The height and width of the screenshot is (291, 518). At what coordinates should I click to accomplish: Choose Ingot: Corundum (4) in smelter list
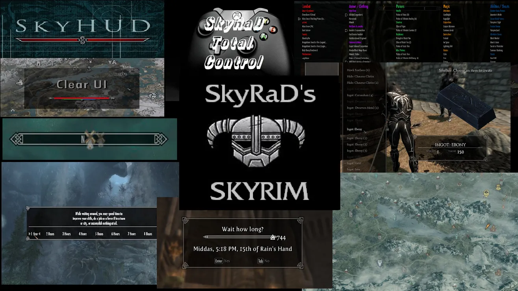point(360,95)
